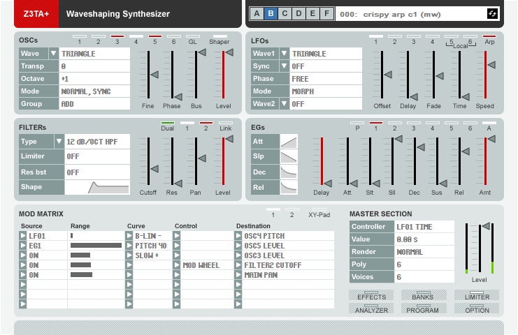This screenshot has height=335, width=518.
Task: Open the LFO Sync dropdown arrow
Action: tap(284, 66)
